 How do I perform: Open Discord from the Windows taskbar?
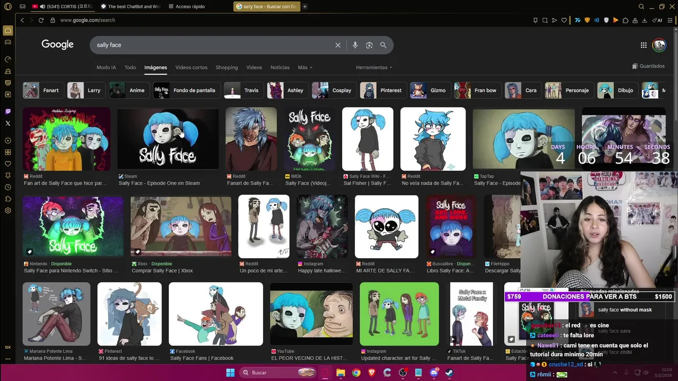434,373
